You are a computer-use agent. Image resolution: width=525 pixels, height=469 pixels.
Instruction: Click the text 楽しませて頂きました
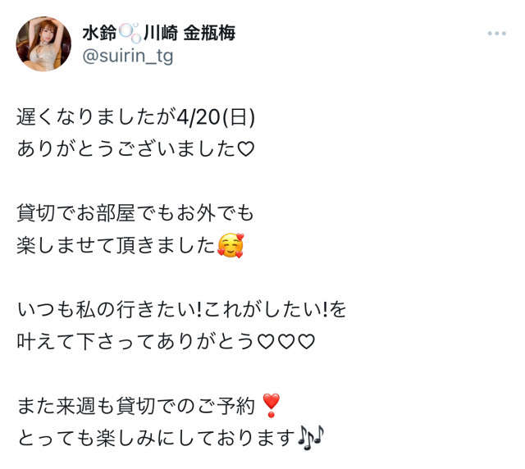(116, 245)
